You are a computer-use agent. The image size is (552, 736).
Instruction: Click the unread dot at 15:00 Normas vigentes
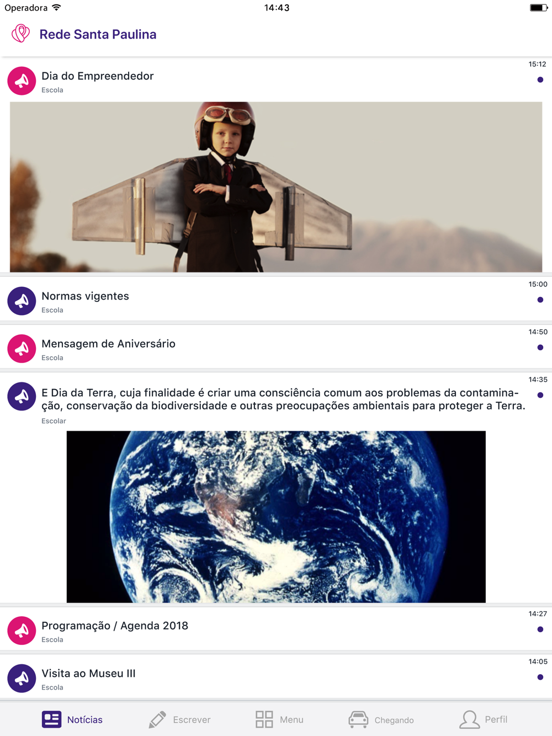[x=540, y=300]
